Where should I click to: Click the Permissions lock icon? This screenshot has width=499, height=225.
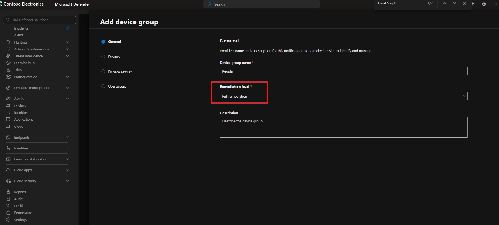pos(8,213)
